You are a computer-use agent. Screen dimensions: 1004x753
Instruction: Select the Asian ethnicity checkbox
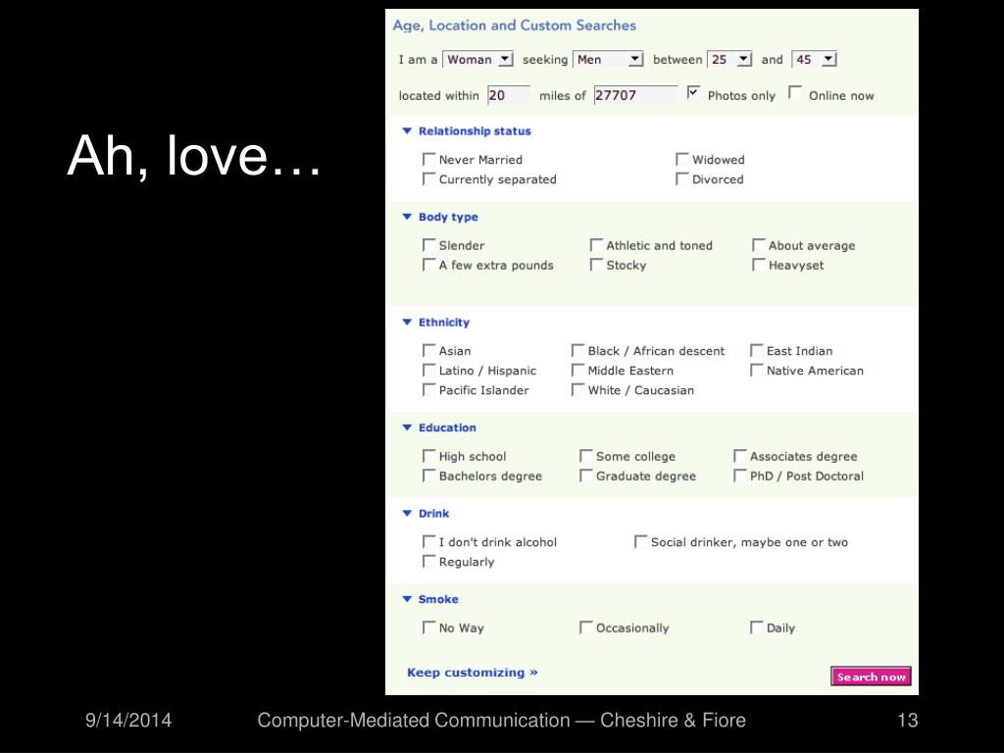coord(429,350)
